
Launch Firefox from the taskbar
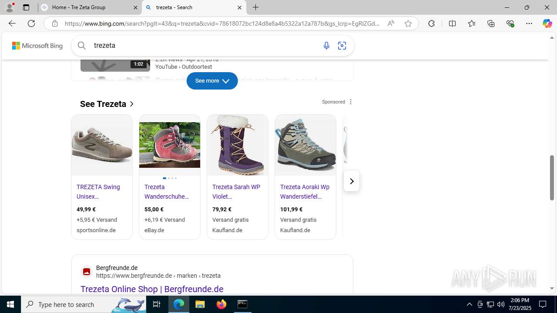point(221,304)
